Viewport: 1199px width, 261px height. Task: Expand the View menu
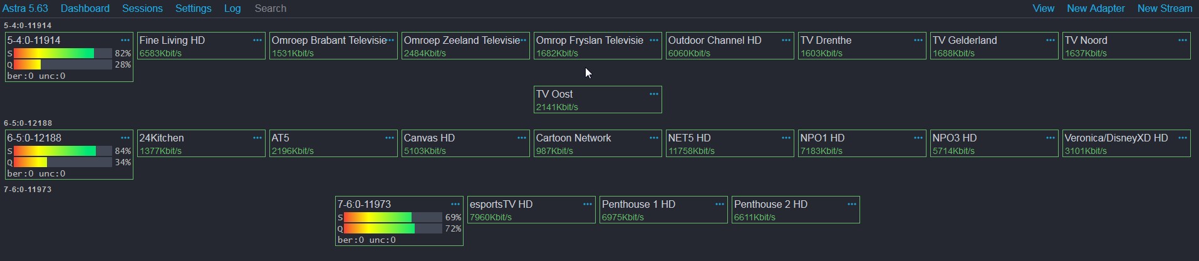[x=1043, y=8]
